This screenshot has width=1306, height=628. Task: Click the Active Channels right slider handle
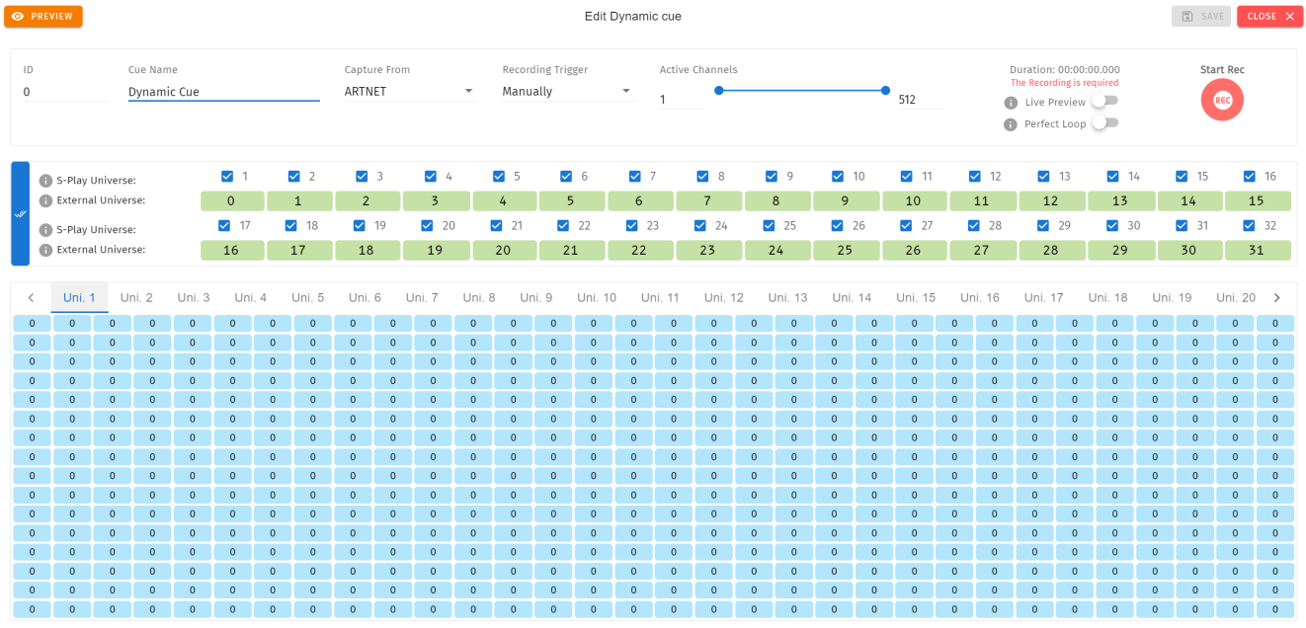pos(885,90)
